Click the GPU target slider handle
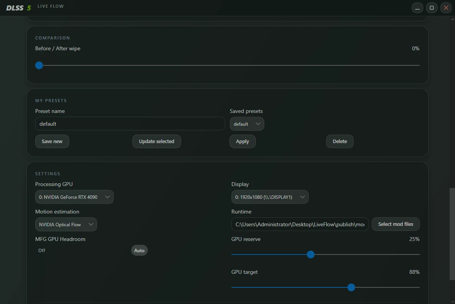This screenshot has width=455, height=304. click(351, 287)
